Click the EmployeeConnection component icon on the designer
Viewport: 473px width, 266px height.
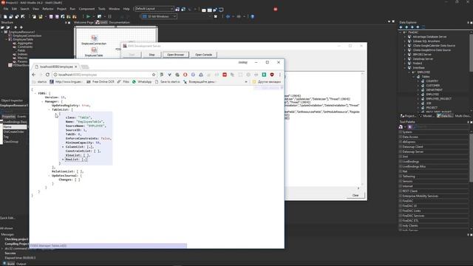tap(94, 38)
